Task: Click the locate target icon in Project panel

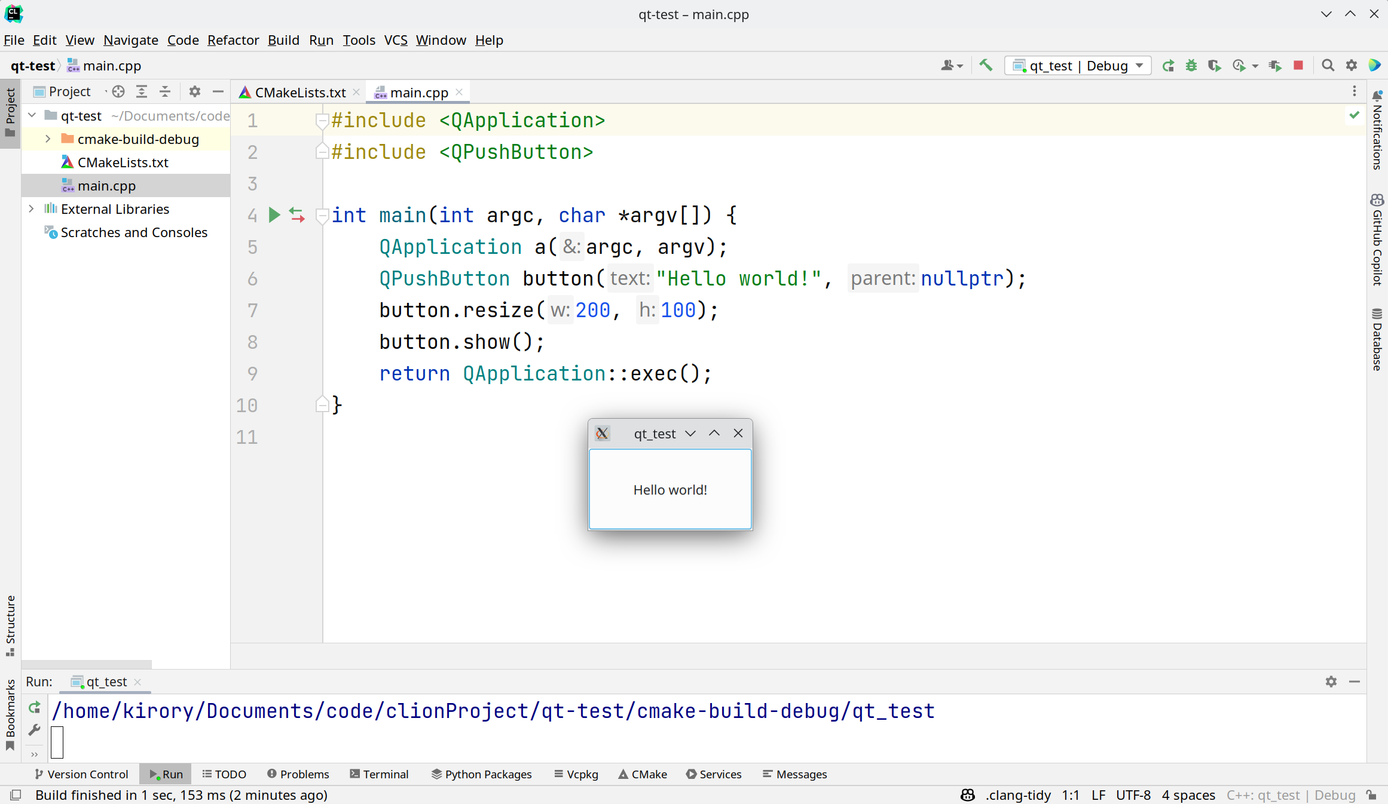Action: [118, 91]
